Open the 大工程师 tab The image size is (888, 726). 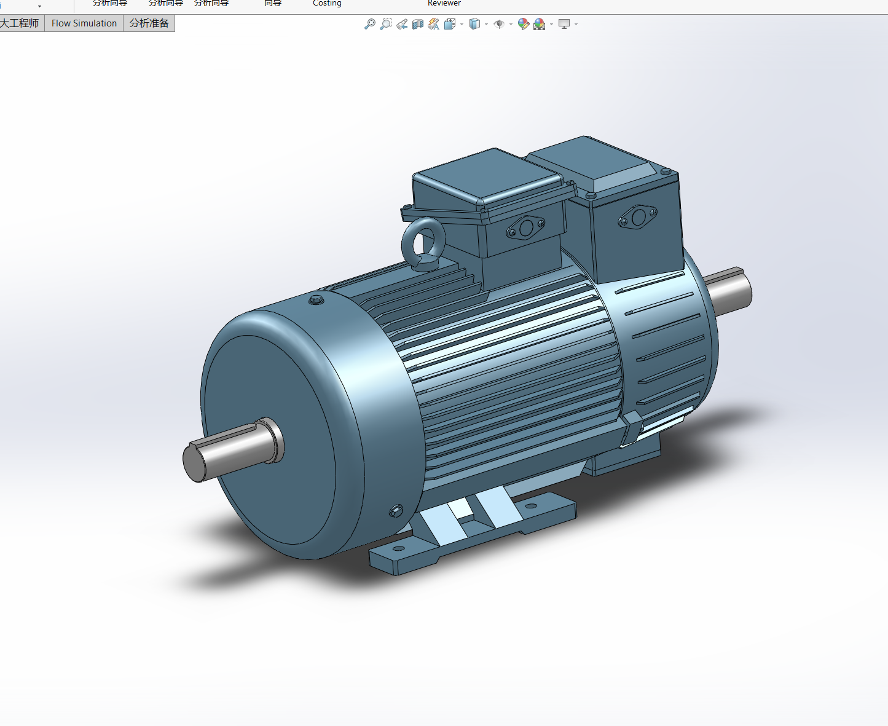pos(21,23)
